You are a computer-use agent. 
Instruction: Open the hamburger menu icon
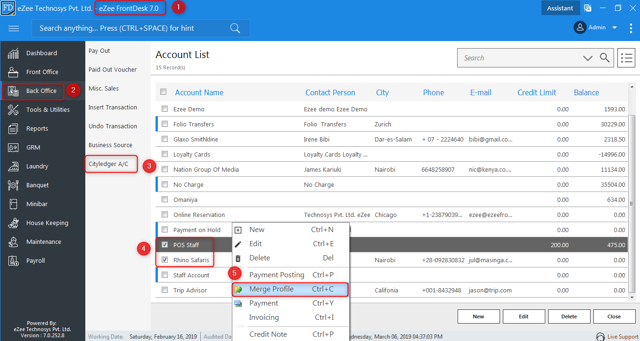click(x=14, y=28)
